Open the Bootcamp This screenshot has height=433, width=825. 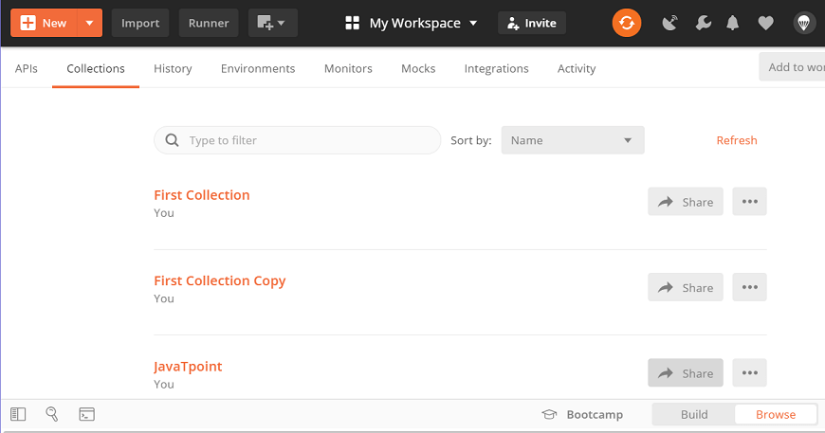click(x=582, y=415)
